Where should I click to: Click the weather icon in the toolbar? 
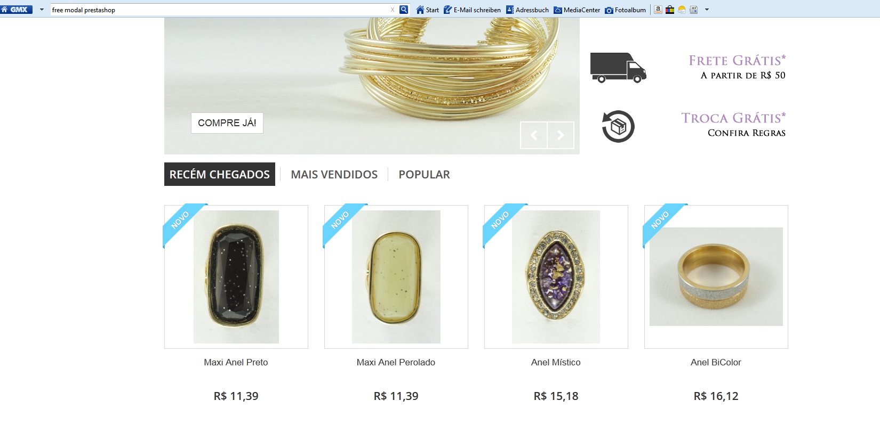click(x=682, y=10)
